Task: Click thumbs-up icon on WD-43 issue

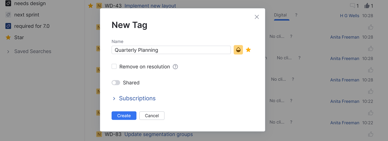Action: pyautogui.click(x=367, y=5)
